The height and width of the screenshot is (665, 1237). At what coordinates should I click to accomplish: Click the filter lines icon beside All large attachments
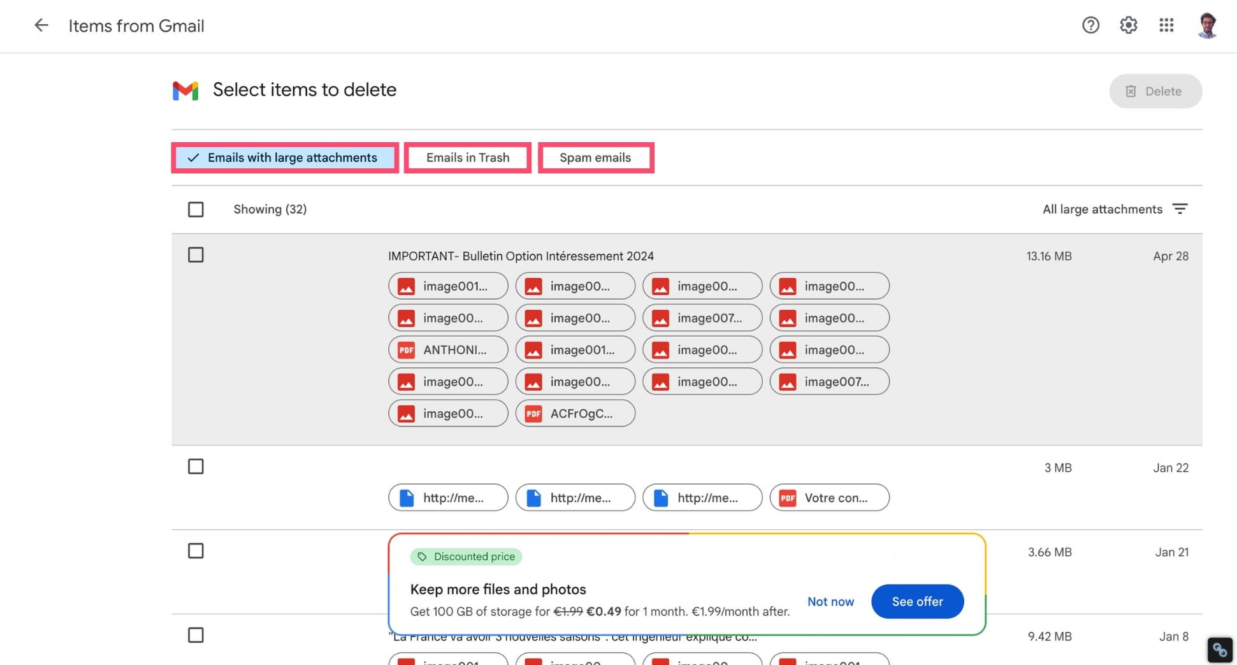coord(1180,209)
